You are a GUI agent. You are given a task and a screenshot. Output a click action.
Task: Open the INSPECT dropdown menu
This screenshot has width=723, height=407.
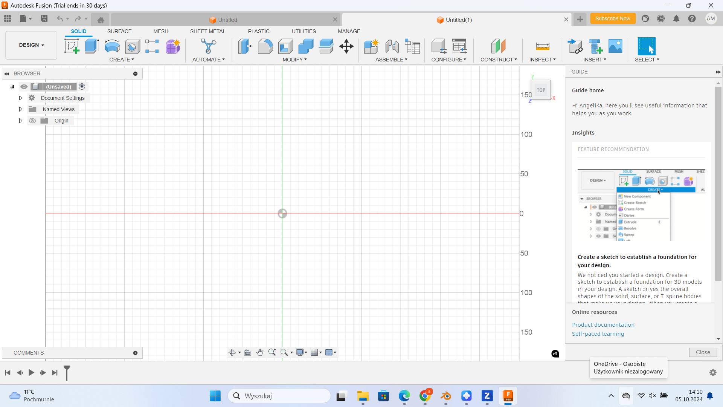(542, 60)
